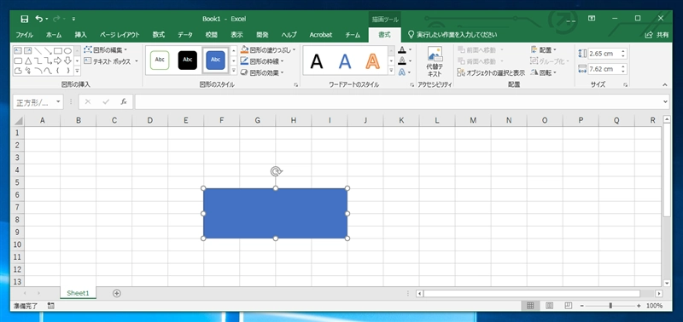Open the 配置 align dropdown
This screenshot has width=683, height=322.
click(544, 50)
